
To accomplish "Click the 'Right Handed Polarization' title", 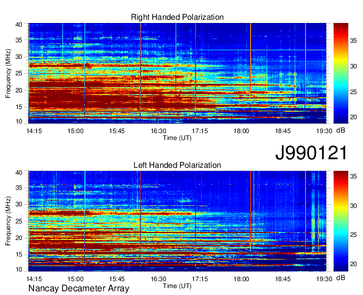I will (177, 17).
